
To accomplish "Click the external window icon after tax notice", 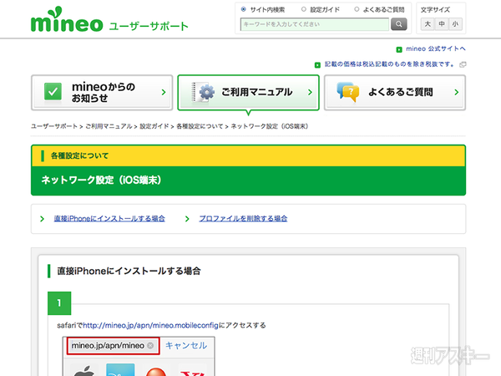I will pos(463,65).
